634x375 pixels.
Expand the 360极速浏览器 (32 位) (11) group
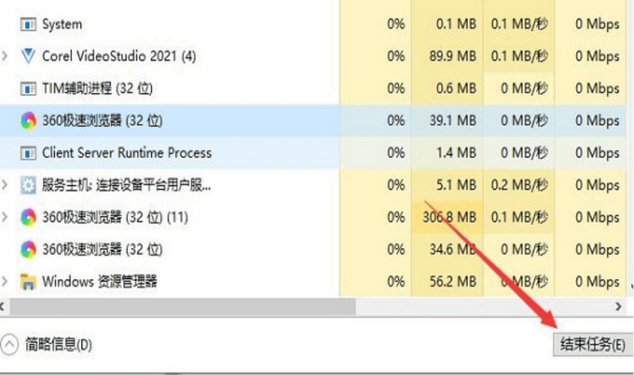pyautogui.click(x=5, y=217)
